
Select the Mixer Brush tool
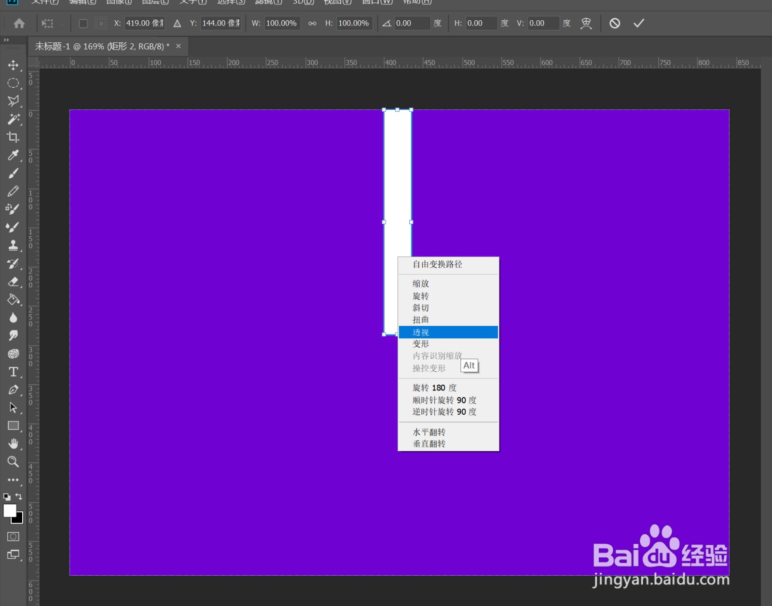point(13,227)
